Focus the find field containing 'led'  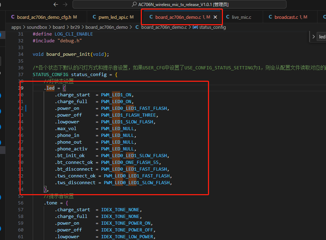coord(321,37)
